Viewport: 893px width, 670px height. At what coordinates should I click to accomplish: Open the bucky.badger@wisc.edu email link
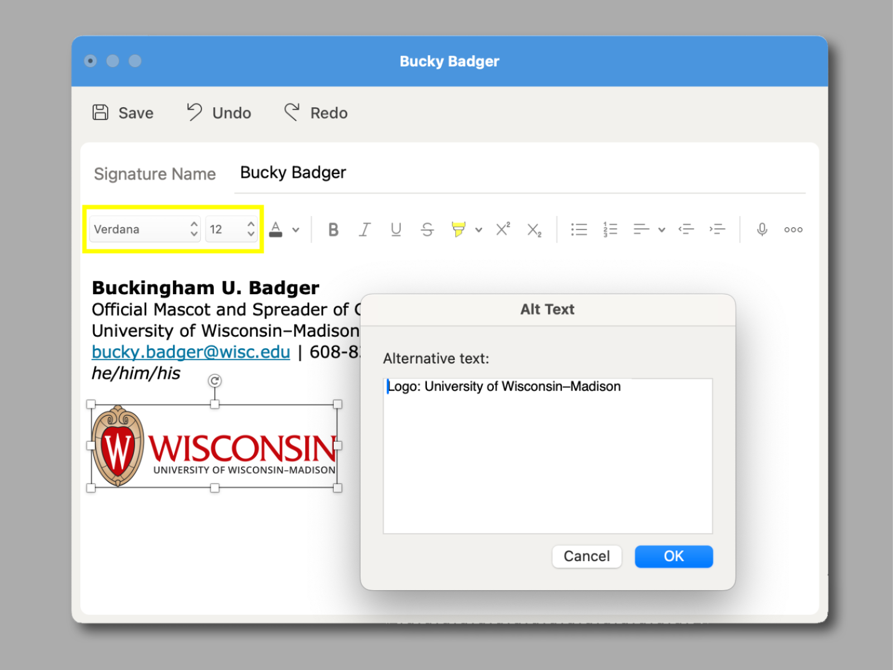[x=190, y=352]
